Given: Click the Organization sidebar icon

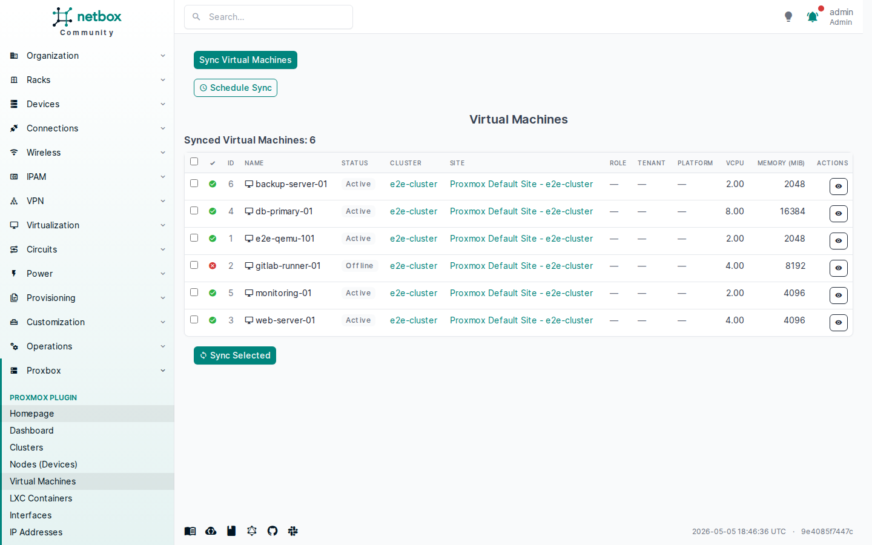Looking at the screenshot, I should pos(14,56).
